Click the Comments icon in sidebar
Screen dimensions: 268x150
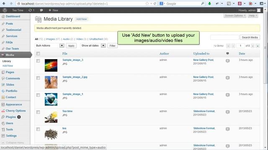click(x=3, y=78)
